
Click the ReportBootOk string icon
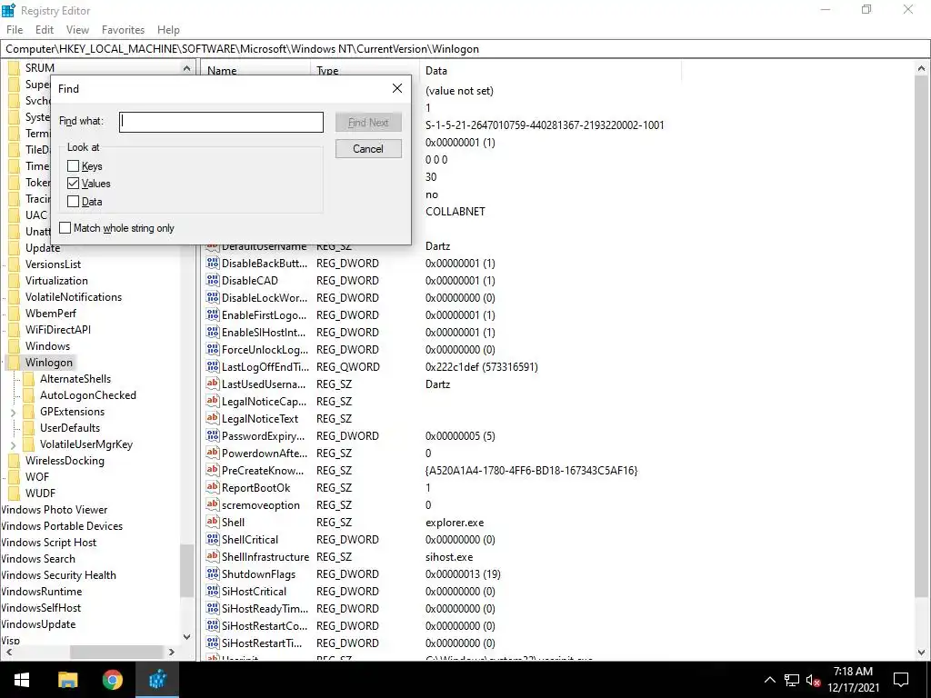213,487
